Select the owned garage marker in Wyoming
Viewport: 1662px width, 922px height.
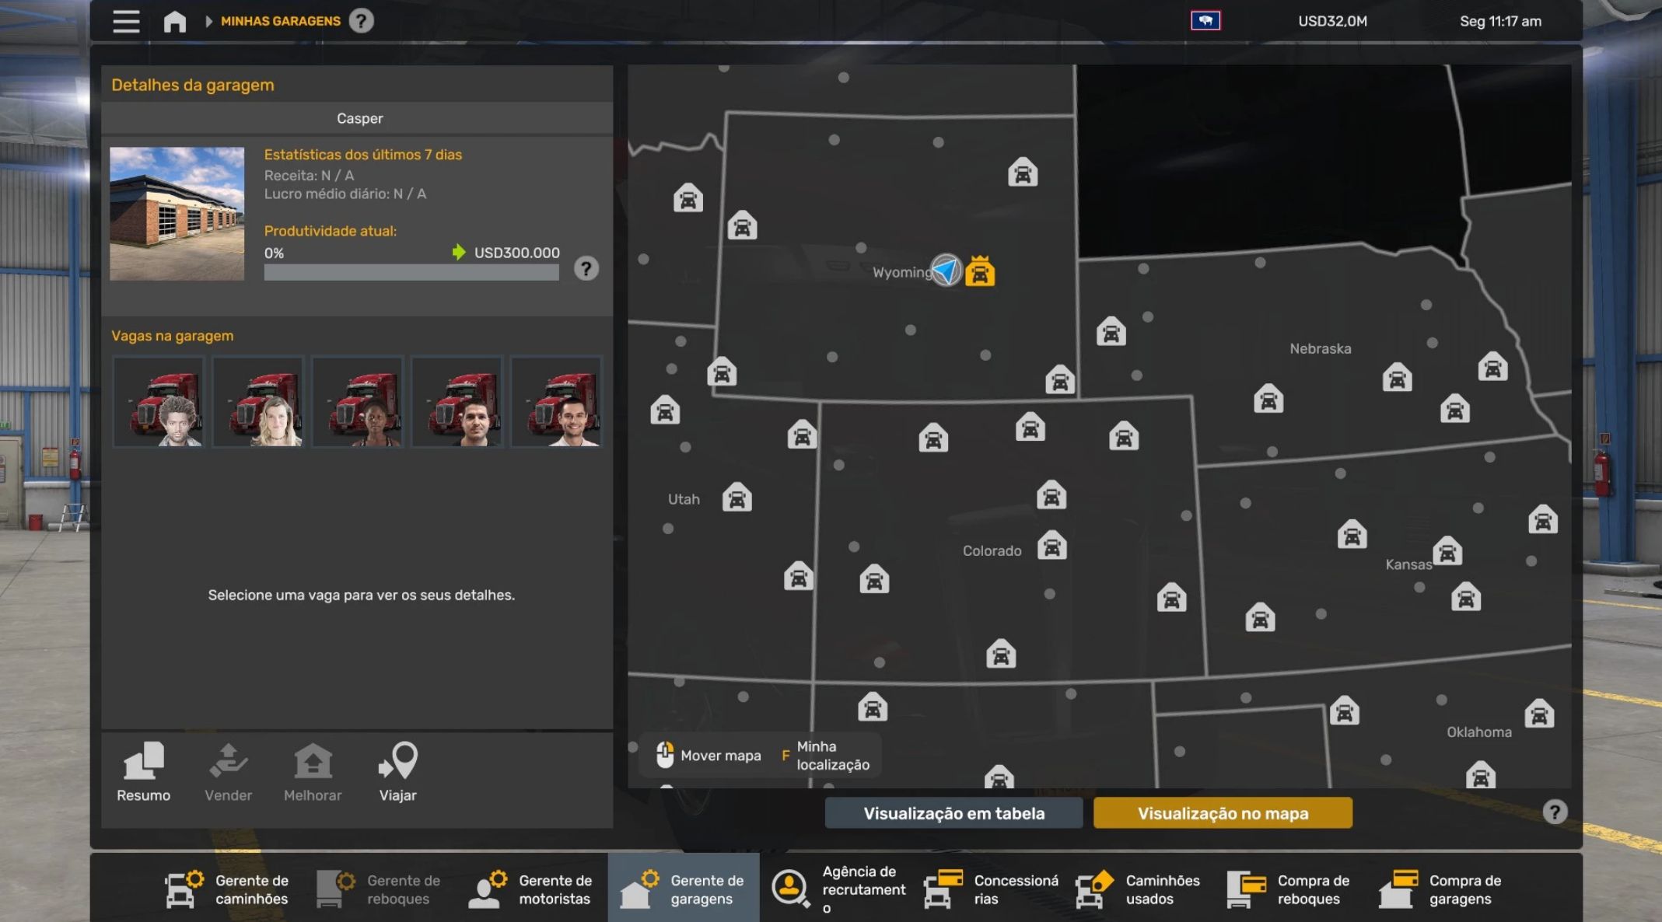980,271
